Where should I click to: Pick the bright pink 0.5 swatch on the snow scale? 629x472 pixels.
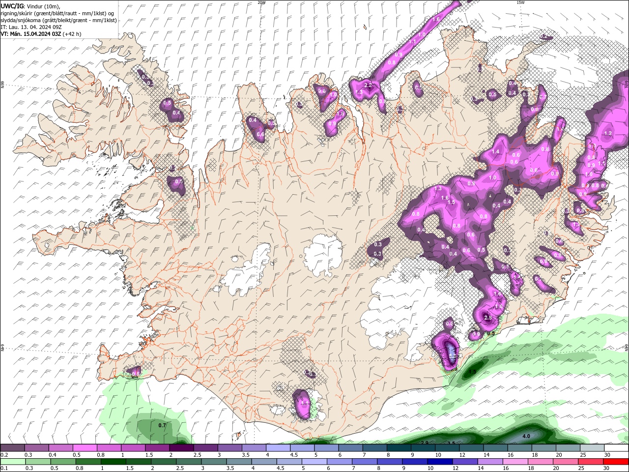click(x=85, y=448)
